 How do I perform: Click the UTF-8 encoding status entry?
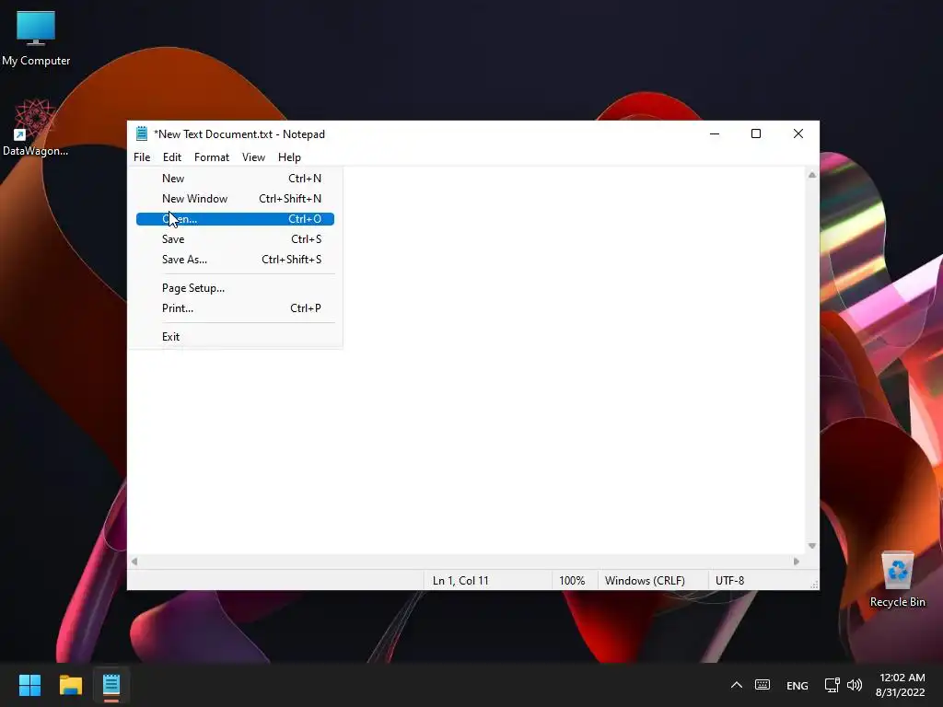coord(729,581)
